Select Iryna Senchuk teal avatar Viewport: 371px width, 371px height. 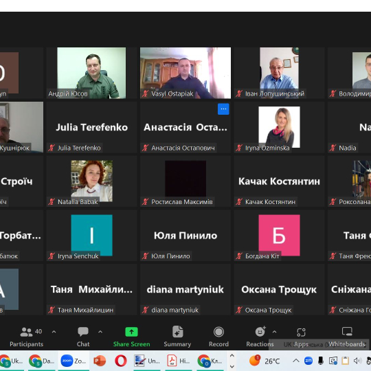coord(92,235)
